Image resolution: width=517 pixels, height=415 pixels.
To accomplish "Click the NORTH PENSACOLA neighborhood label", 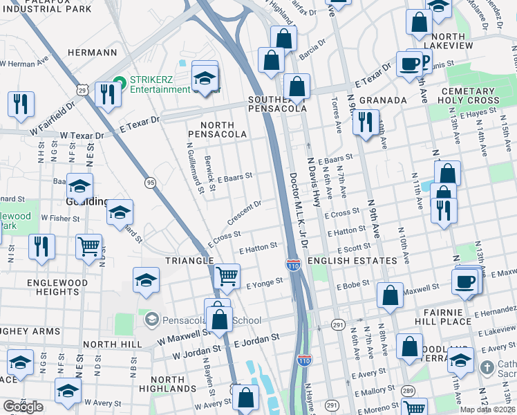I will (x=217, y=129).
